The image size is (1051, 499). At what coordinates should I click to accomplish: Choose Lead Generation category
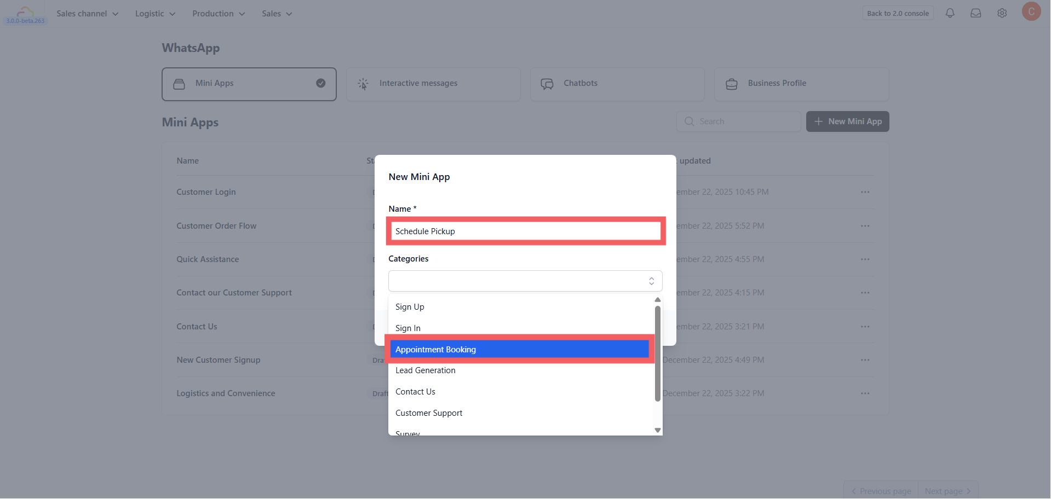coord(521,370)
